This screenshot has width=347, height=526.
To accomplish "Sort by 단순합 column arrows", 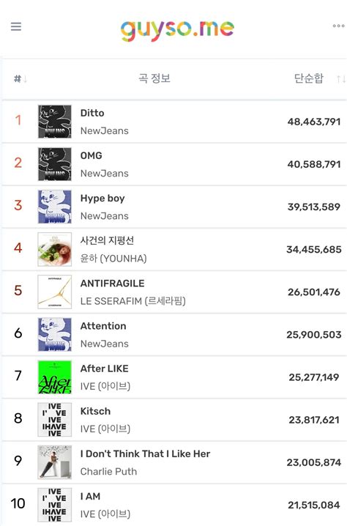I will (341, 79).
